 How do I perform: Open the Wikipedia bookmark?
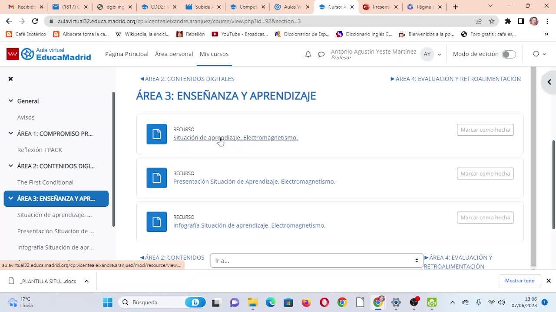[142, 34]
